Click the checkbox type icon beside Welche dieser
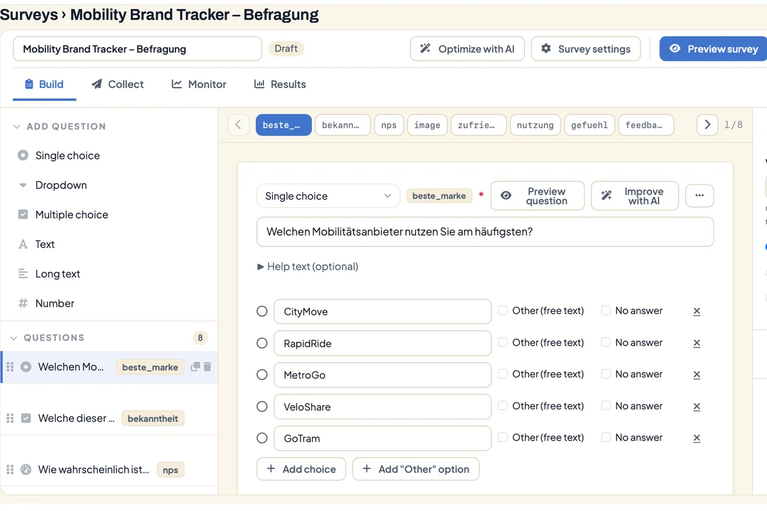 26,418
